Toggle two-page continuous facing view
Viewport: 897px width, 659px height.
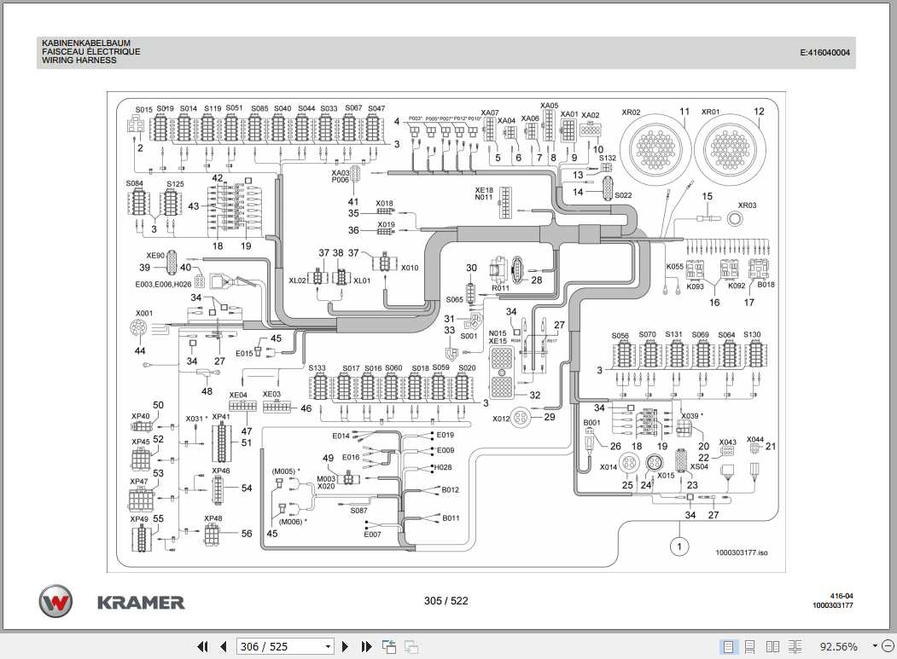pos(795,647)
